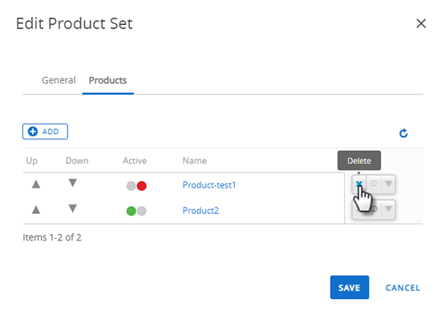This screenshot has width=441, height=311.
Task: Delete the Product-test1 row
Action: (x=359, y=184)
